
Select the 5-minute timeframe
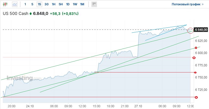point(32,4)
